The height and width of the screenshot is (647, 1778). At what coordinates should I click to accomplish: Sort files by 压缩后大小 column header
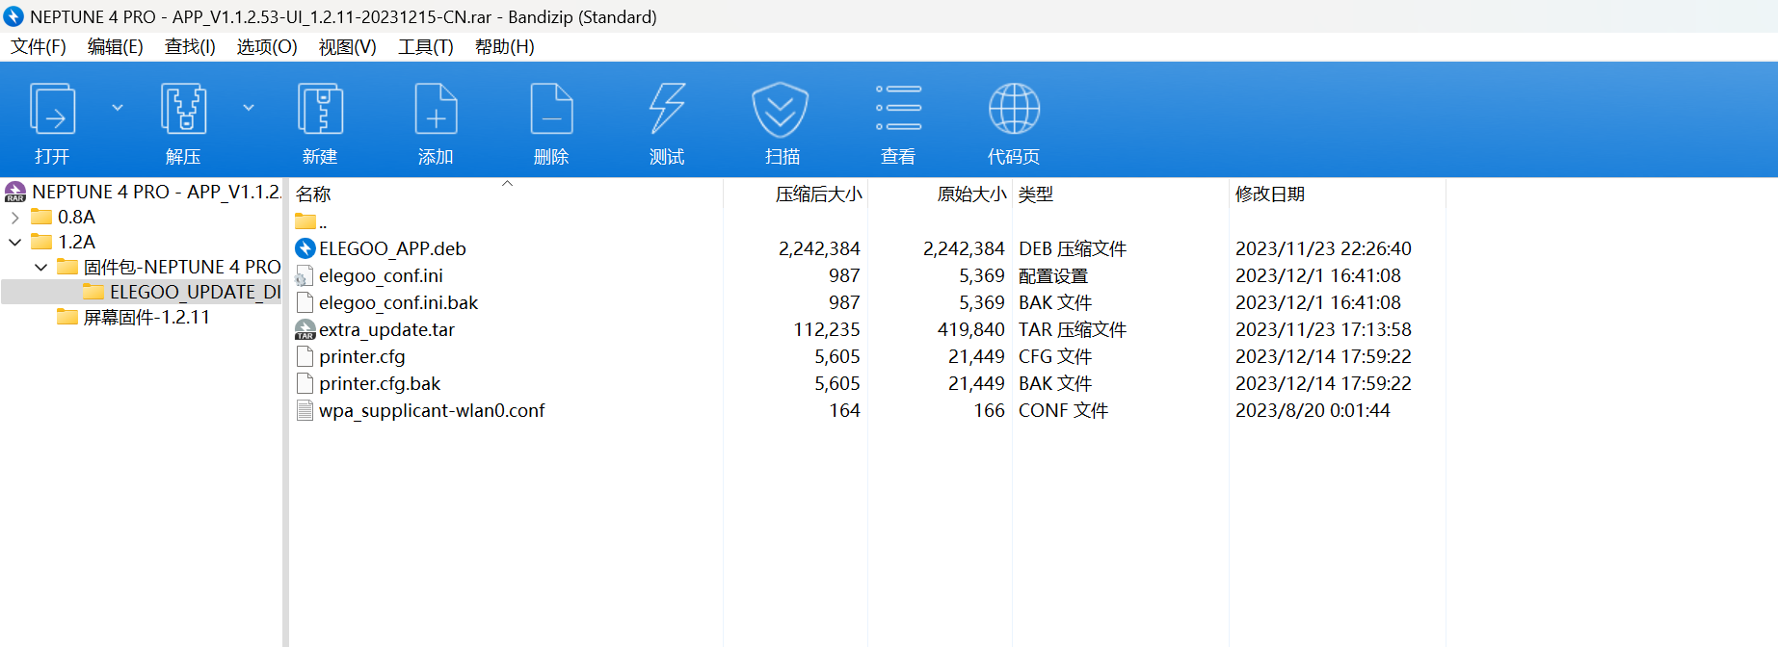click(818, 194)
